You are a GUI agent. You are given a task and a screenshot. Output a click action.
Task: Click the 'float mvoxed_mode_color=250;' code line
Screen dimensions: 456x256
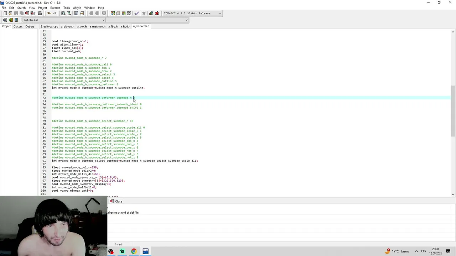click(x=75, y=167)
